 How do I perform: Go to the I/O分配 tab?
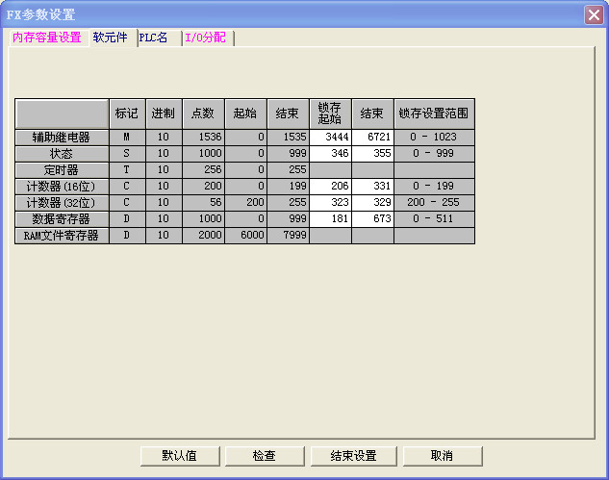205,38
